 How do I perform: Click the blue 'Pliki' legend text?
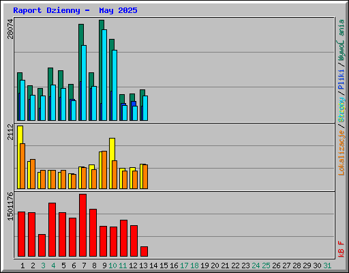tap(341, 80)
